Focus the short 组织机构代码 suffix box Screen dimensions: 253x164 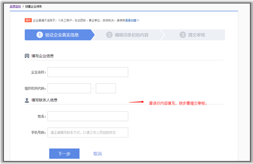(x=106, y=88)
